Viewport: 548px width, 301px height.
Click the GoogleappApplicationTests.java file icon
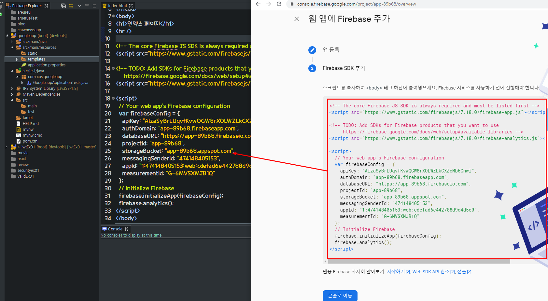tap(29, 83)
